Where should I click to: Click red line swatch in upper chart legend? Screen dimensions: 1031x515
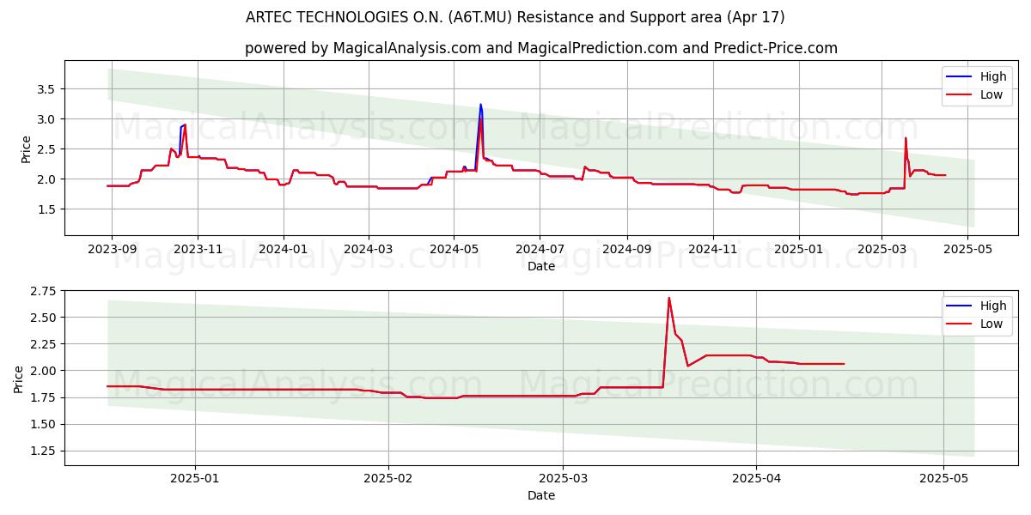[959, 95]
